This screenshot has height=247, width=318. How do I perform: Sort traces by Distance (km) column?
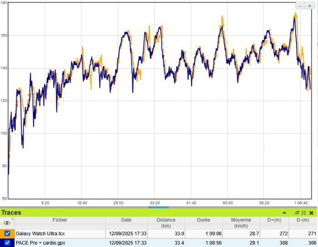point(166,223)
